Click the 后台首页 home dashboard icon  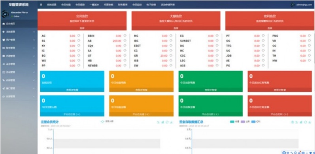4,24
